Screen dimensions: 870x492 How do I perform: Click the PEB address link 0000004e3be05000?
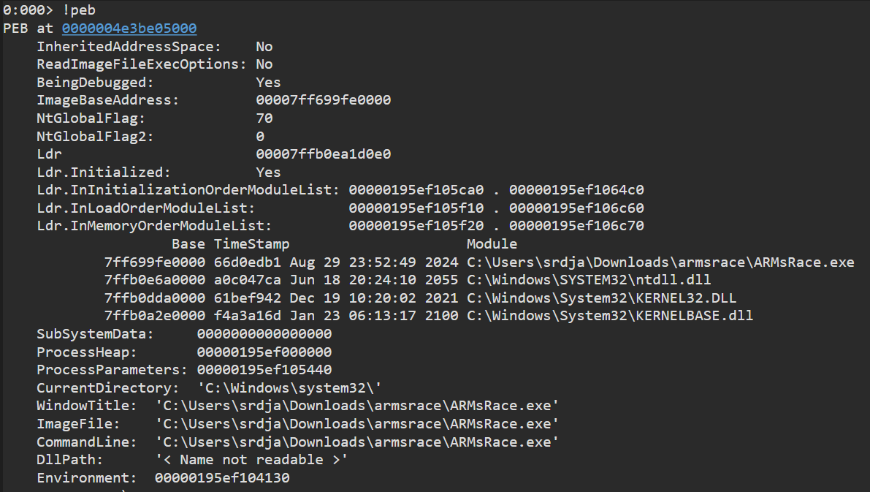pyautogui.click(x=129, y=28)
